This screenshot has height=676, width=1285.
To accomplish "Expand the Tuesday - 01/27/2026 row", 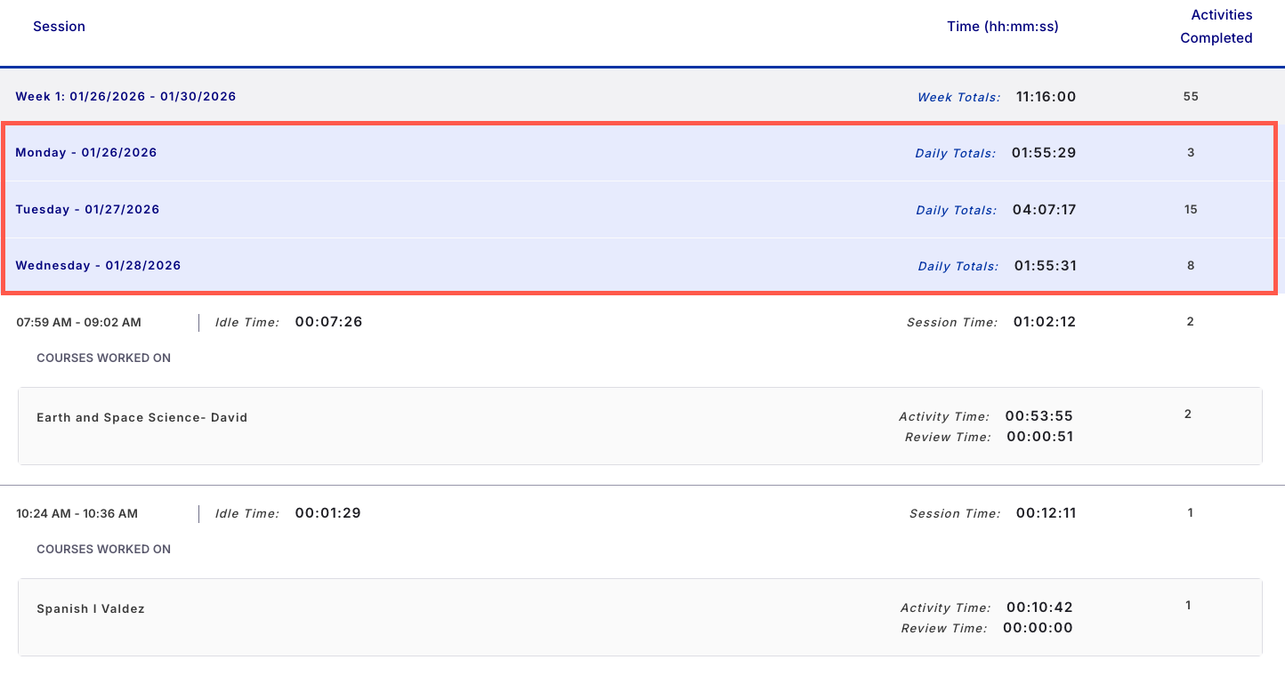I will tap(641, 210).
